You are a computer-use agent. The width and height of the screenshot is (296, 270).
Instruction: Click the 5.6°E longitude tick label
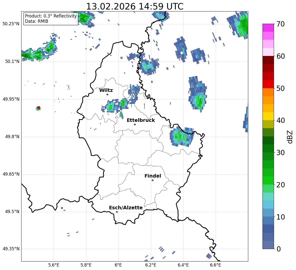54,265
